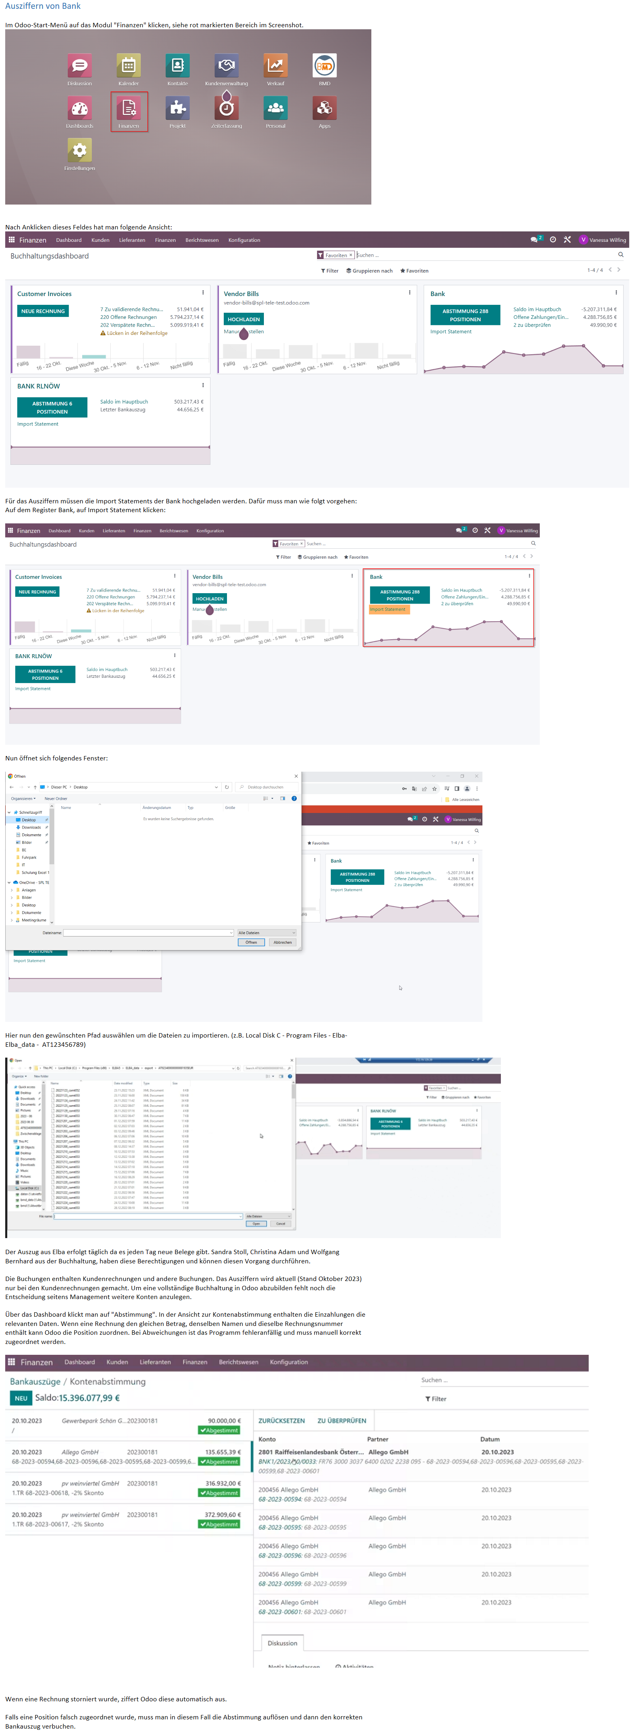Click the orange-highlighted Import Statement link

coord(388,610)
